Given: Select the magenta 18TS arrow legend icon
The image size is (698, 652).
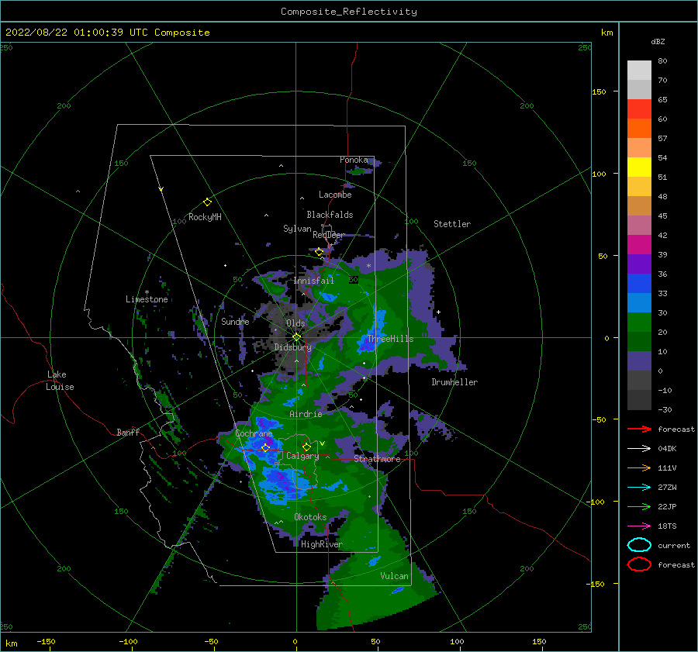Looking at the screenshot, I should pyautogui.click(x=639, y=526).
